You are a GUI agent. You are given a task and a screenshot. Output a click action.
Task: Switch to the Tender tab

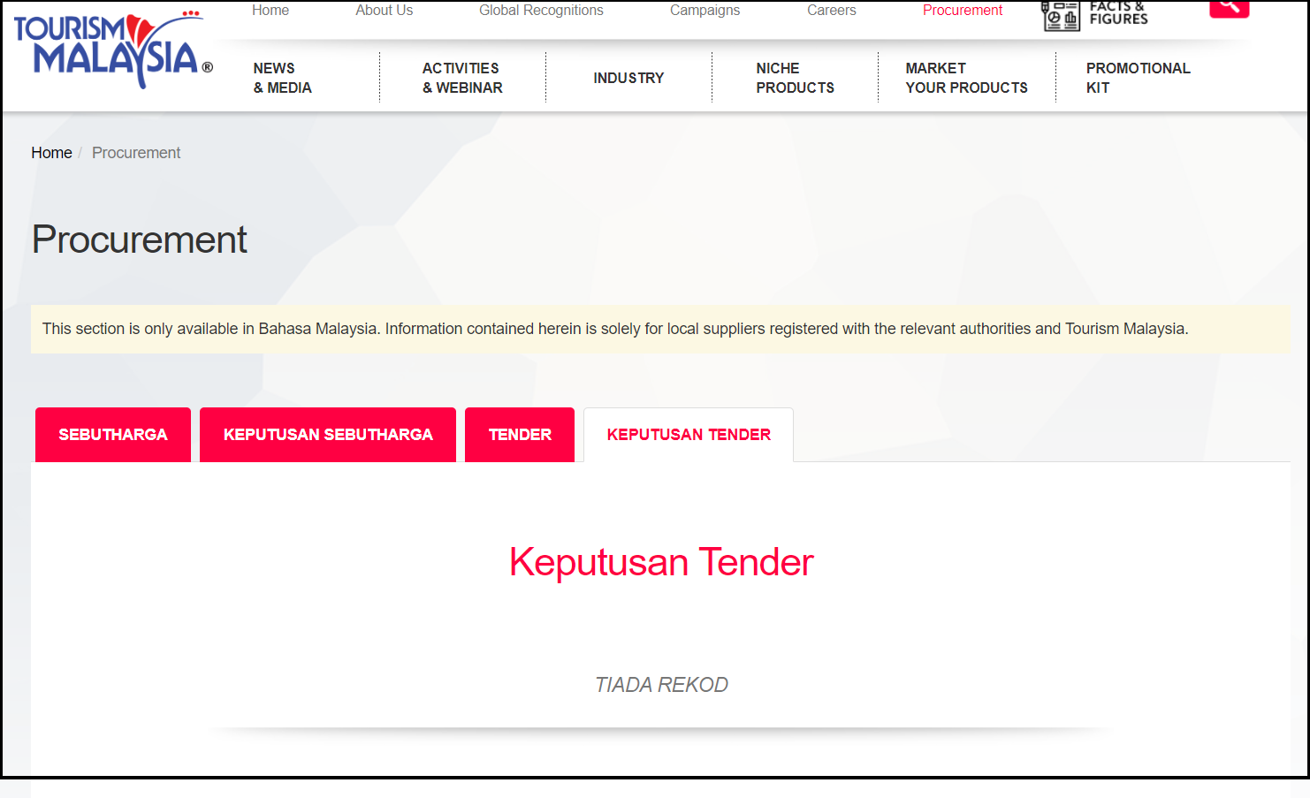[520, 435]
